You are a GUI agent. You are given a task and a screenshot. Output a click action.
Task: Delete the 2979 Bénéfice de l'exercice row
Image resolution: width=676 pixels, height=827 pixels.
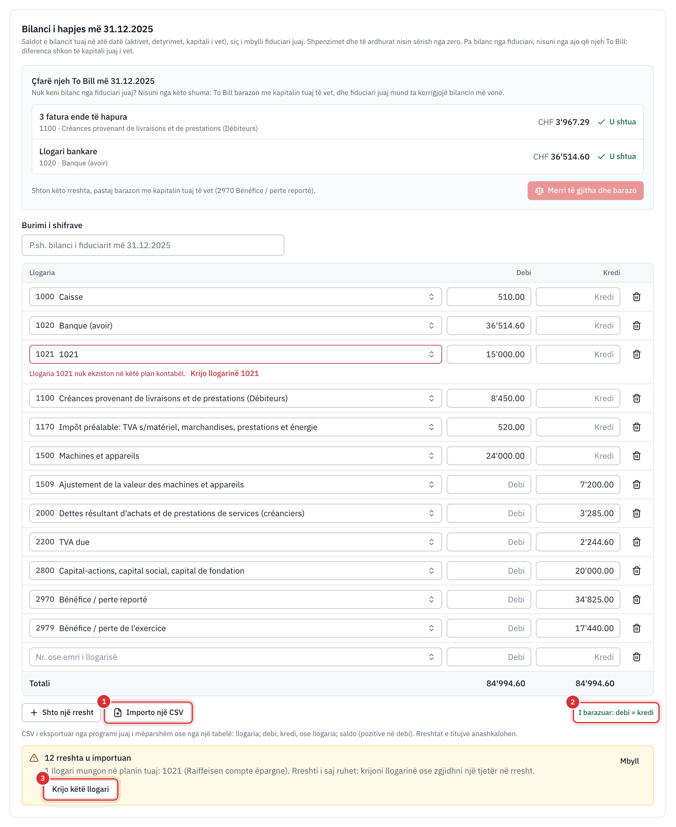click(636, 628)
